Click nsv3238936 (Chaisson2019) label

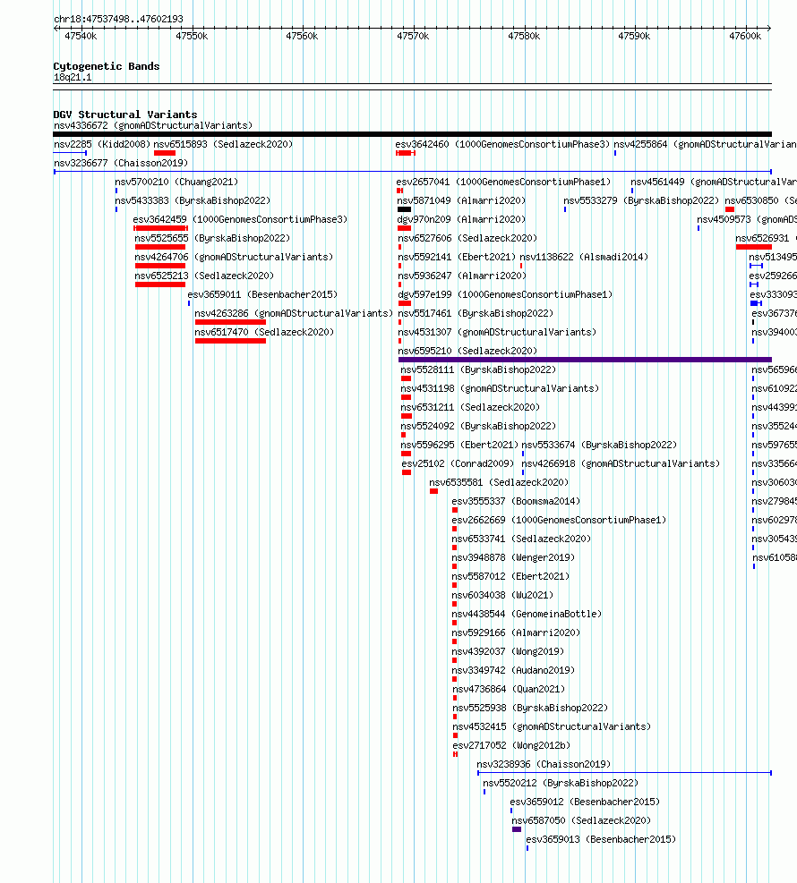544,764
